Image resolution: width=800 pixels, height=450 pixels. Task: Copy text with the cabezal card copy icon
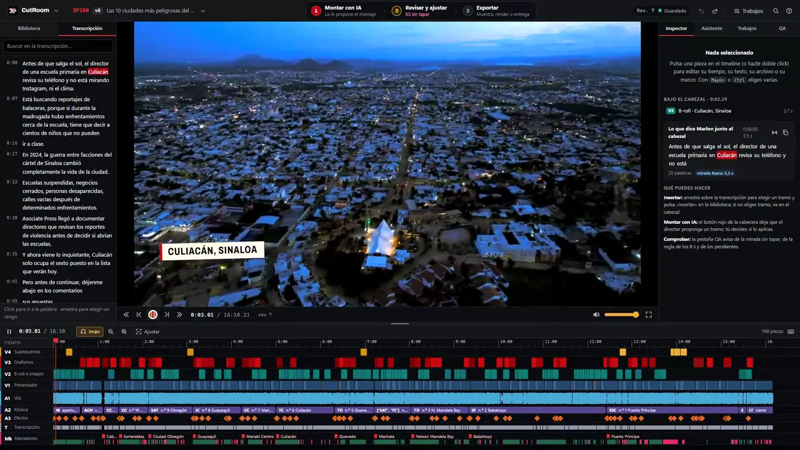(786, 132)
